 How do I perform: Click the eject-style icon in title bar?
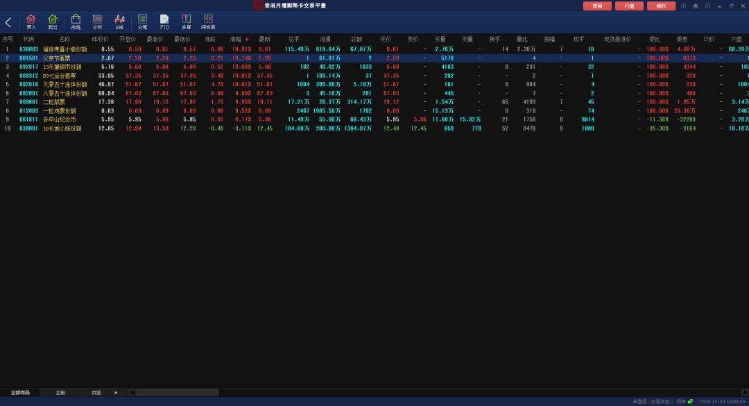tap(696, 6)
